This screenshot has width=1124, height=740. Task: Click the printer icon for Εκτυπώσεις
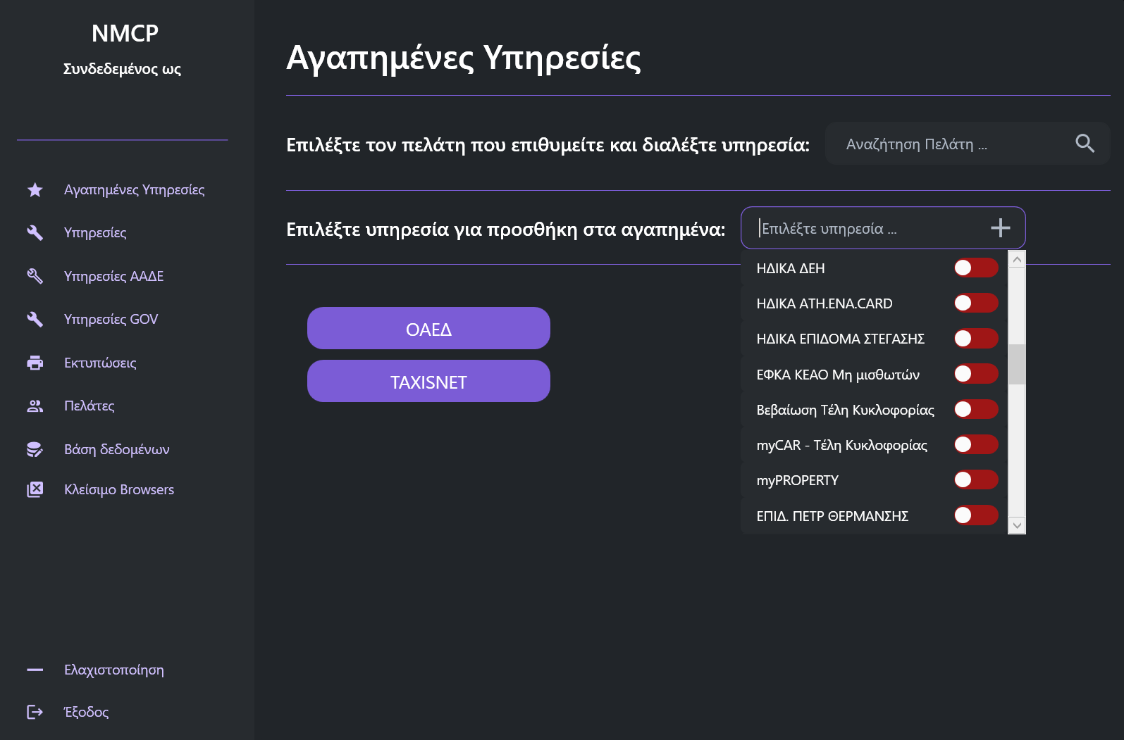pyautogui.click(x=35, y=363)
